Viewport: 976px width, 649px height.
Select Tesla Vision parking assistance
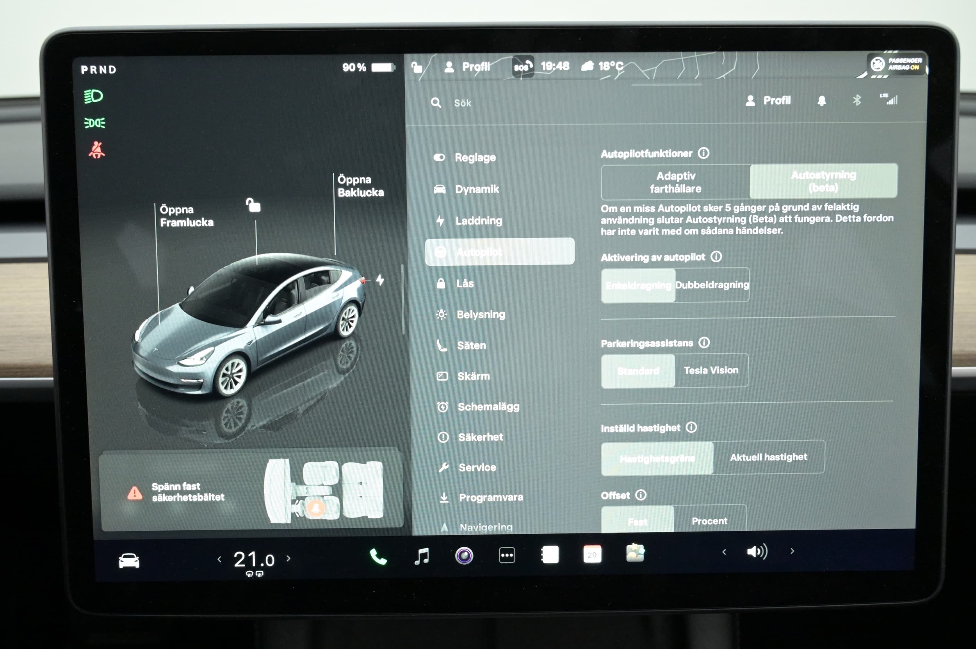(711, 370)
